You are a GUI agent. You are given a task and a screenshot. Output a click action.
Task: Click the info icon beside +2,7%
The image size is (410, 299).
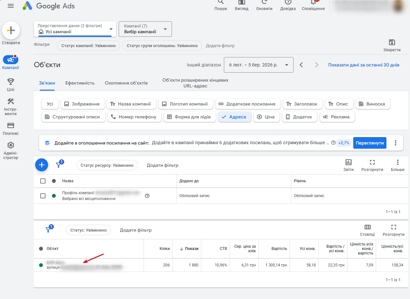(333, 143)
